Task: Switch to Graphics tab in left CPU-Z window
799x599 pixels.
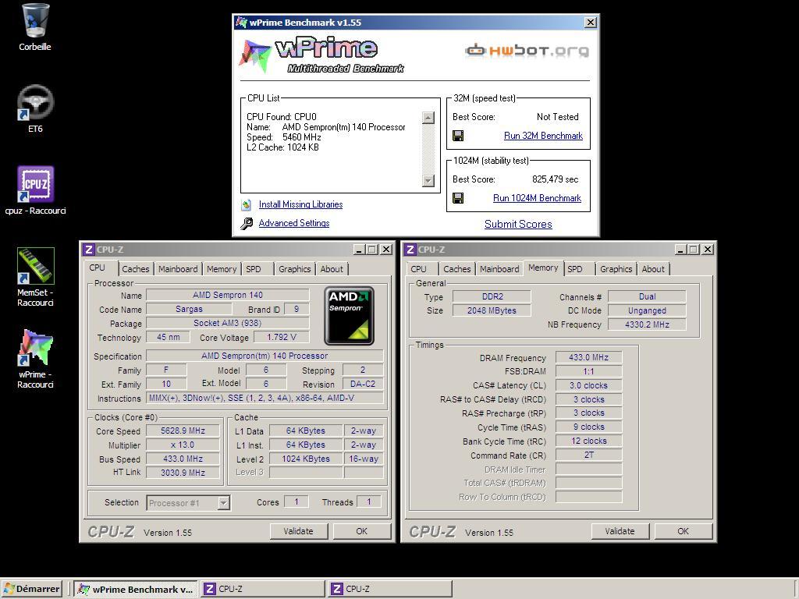Action: click(294, 269)
